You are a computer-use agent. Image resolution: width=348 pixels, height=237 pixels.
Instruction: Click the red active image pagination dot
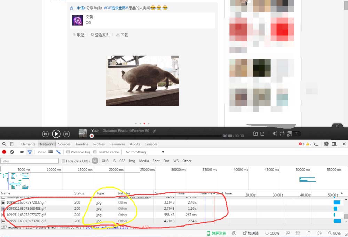144,123
